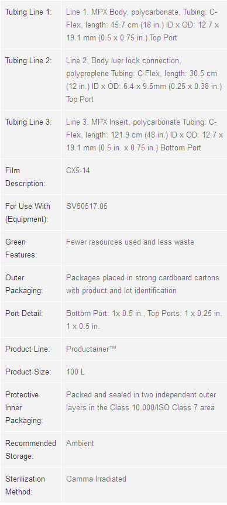Select the Tubing Line 2 label
The width and height of the screenshot is (227, 505).
[x=28, y=60]
